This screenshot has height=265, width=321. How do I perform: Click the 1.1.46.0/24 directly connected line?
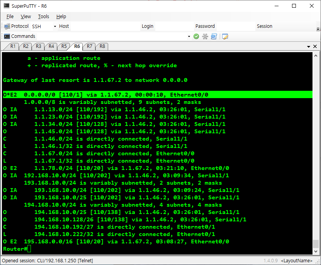coord(95,139)
